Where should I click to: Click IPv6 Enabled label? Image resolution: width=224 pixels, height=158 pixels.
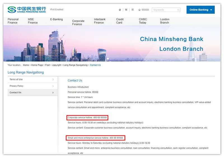tap(57, 10)
